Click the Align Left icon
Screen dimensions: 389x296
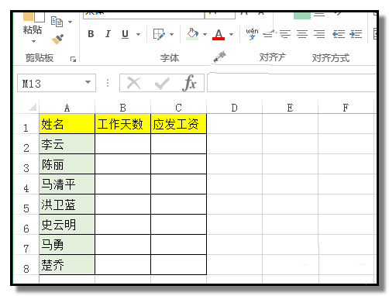[x=285, y=34]
